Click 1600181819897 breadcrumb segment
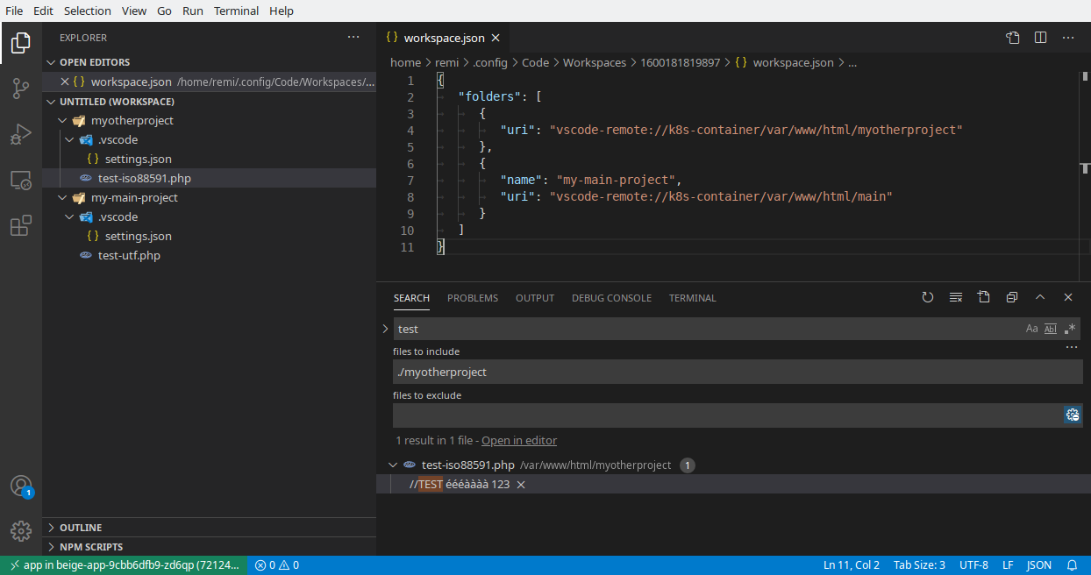Viewport: 1091px width, 575px height. pos(680,63)
